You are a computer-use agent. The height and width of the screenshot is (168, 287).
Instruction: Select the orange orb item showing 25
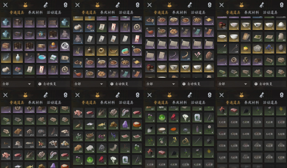(53, 46)
